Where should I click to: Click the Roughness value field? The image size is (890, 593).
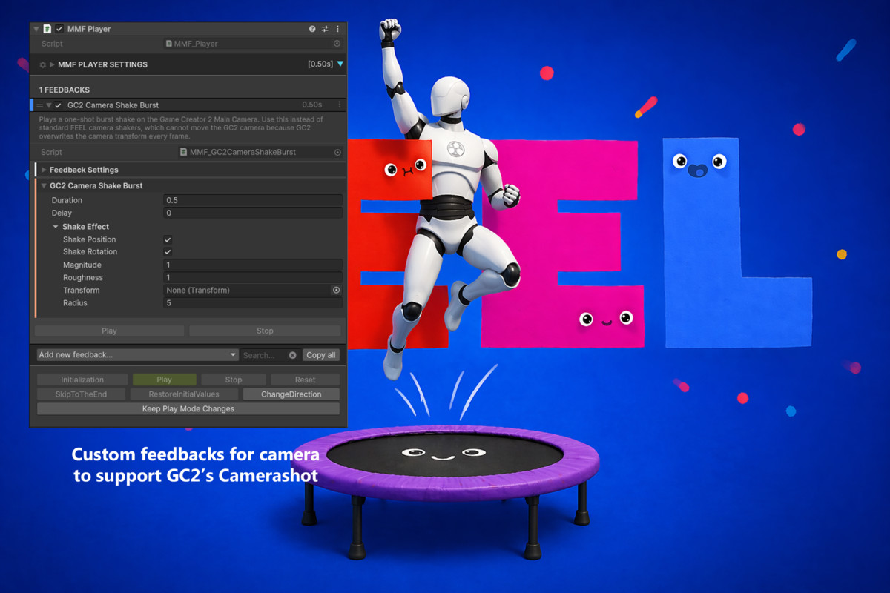coord(253,278)
